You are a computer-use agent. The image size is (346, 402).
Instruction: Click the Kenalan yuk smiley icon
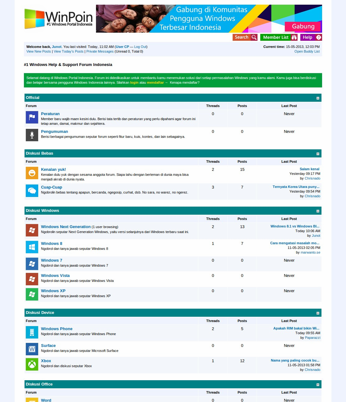point(32,173)
